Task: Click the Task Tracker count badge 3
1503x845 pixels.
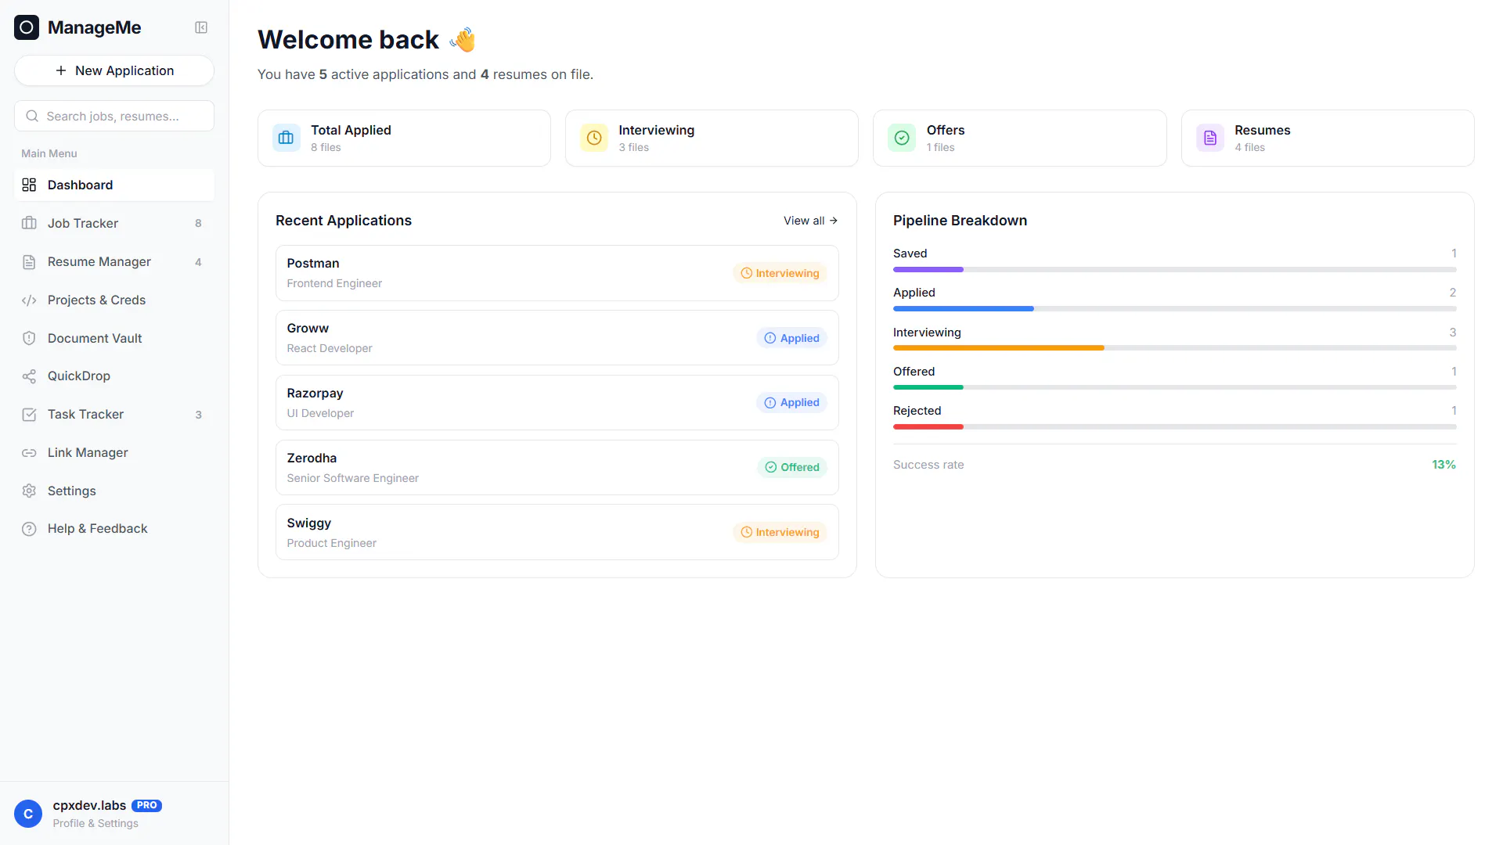Action: [198, 415]
